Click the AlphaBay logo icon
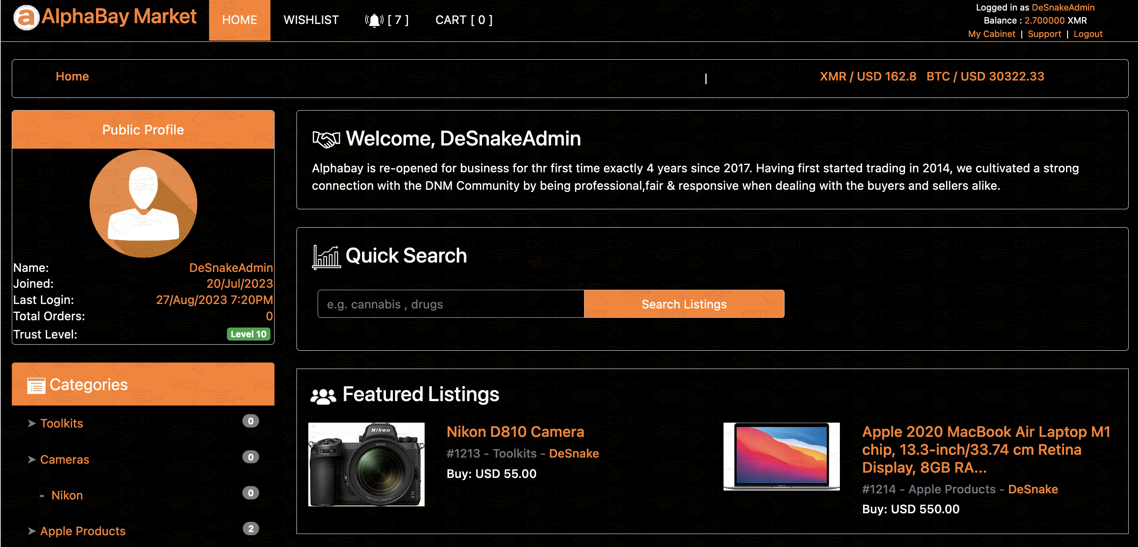This screenshot has height=547, width=1138. tap(26, 17)
